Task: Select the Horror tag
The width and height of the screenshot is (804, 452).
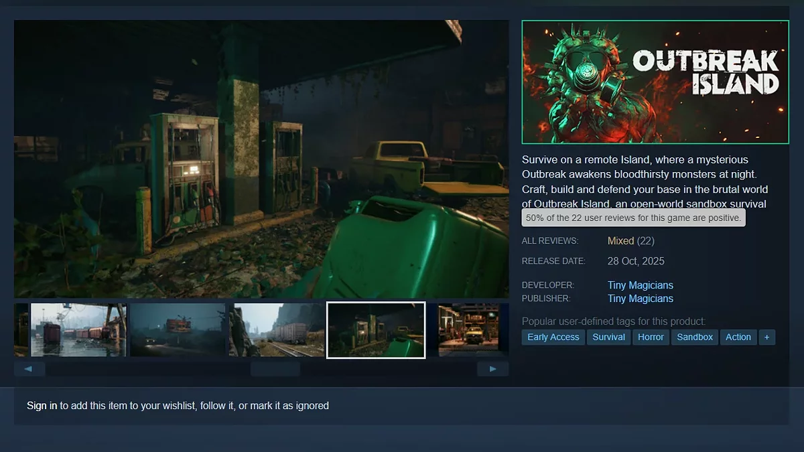Action: point(651,337)
